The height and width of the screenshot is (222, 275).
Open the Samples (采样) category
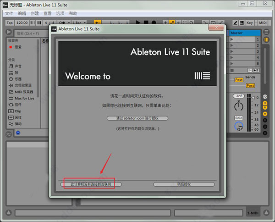tap(17, 117)
